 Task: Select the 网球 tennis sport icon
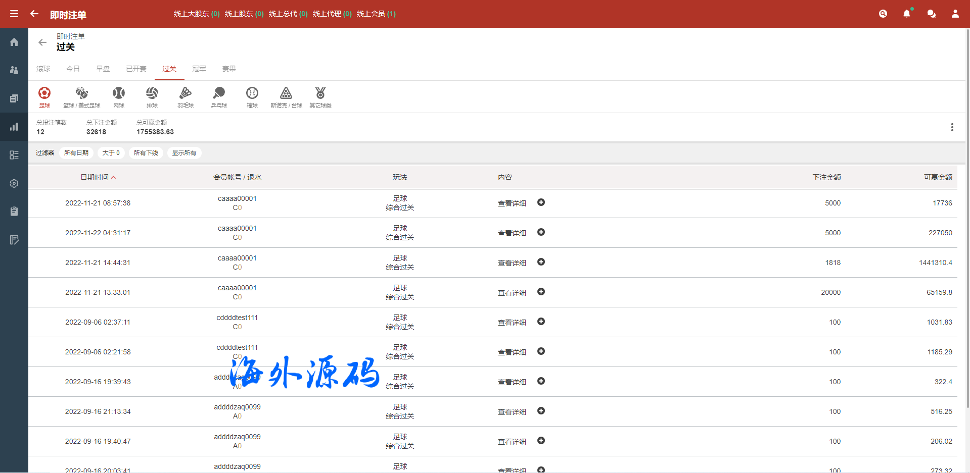(x=119, y=97)
